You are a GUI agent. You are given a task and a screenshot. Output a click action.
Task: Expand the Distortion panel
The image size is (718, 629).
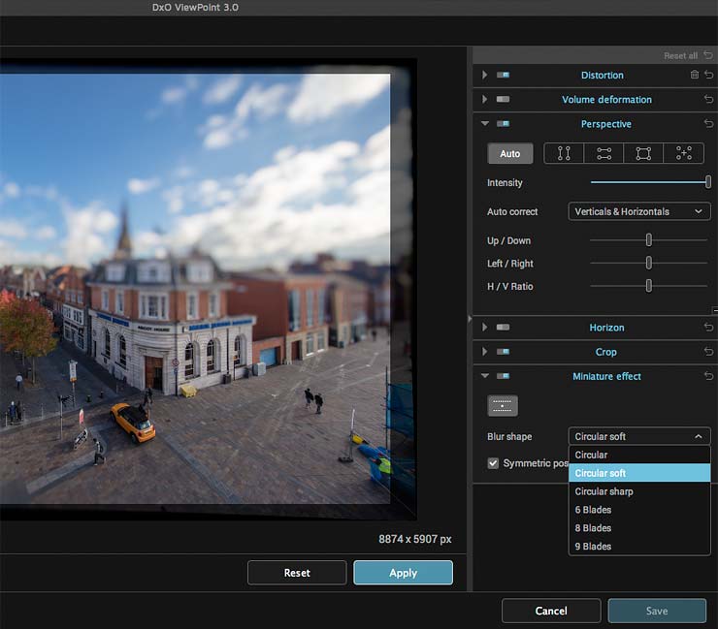pyautogui.click(x=484, y=75)
